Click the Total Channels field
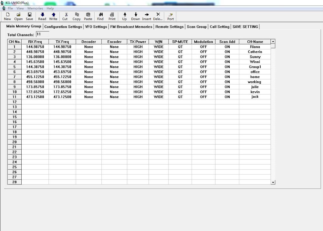323x231 pixels. [x=43, y=34]
